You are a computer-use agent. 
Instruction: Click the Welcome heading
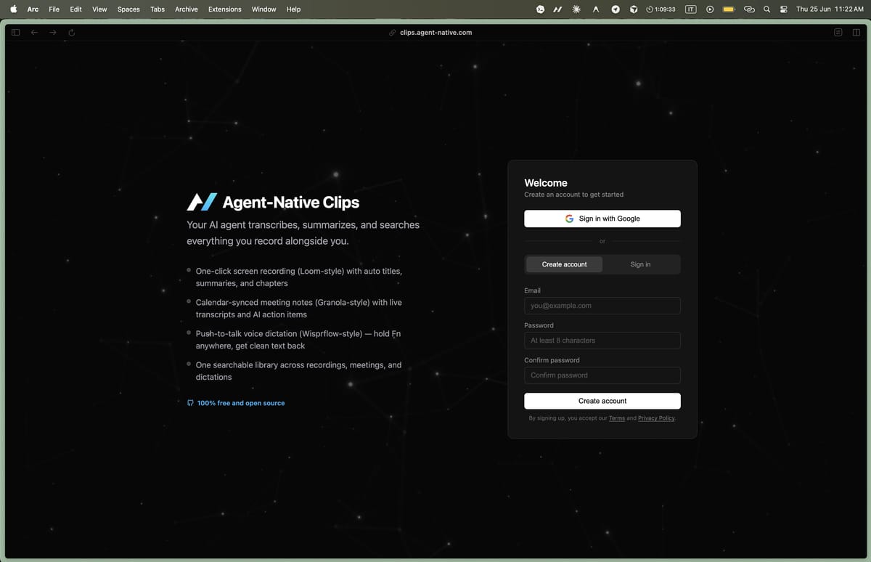tap(546, 183)
